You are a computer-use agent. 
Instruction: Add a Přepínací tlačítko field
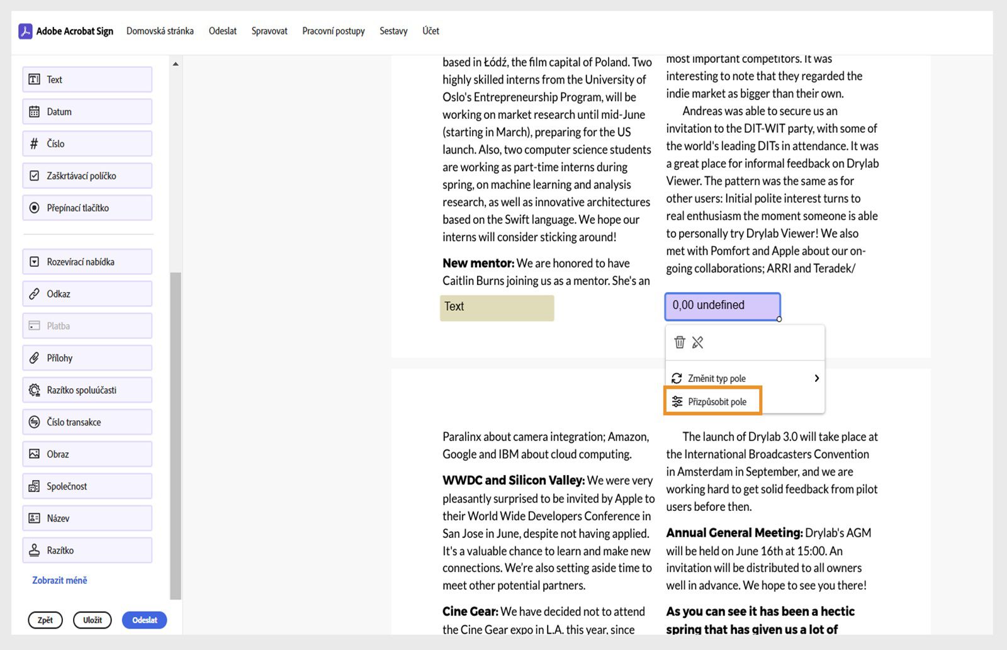[x=87, y=208]
